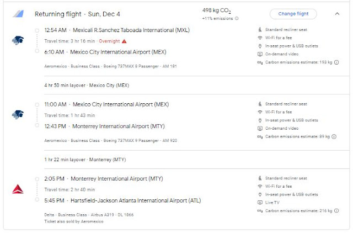Click the Delta logo on Monterrey–Atlanta leg
Screen dimensions: 353x233
[x=17, y=189]
